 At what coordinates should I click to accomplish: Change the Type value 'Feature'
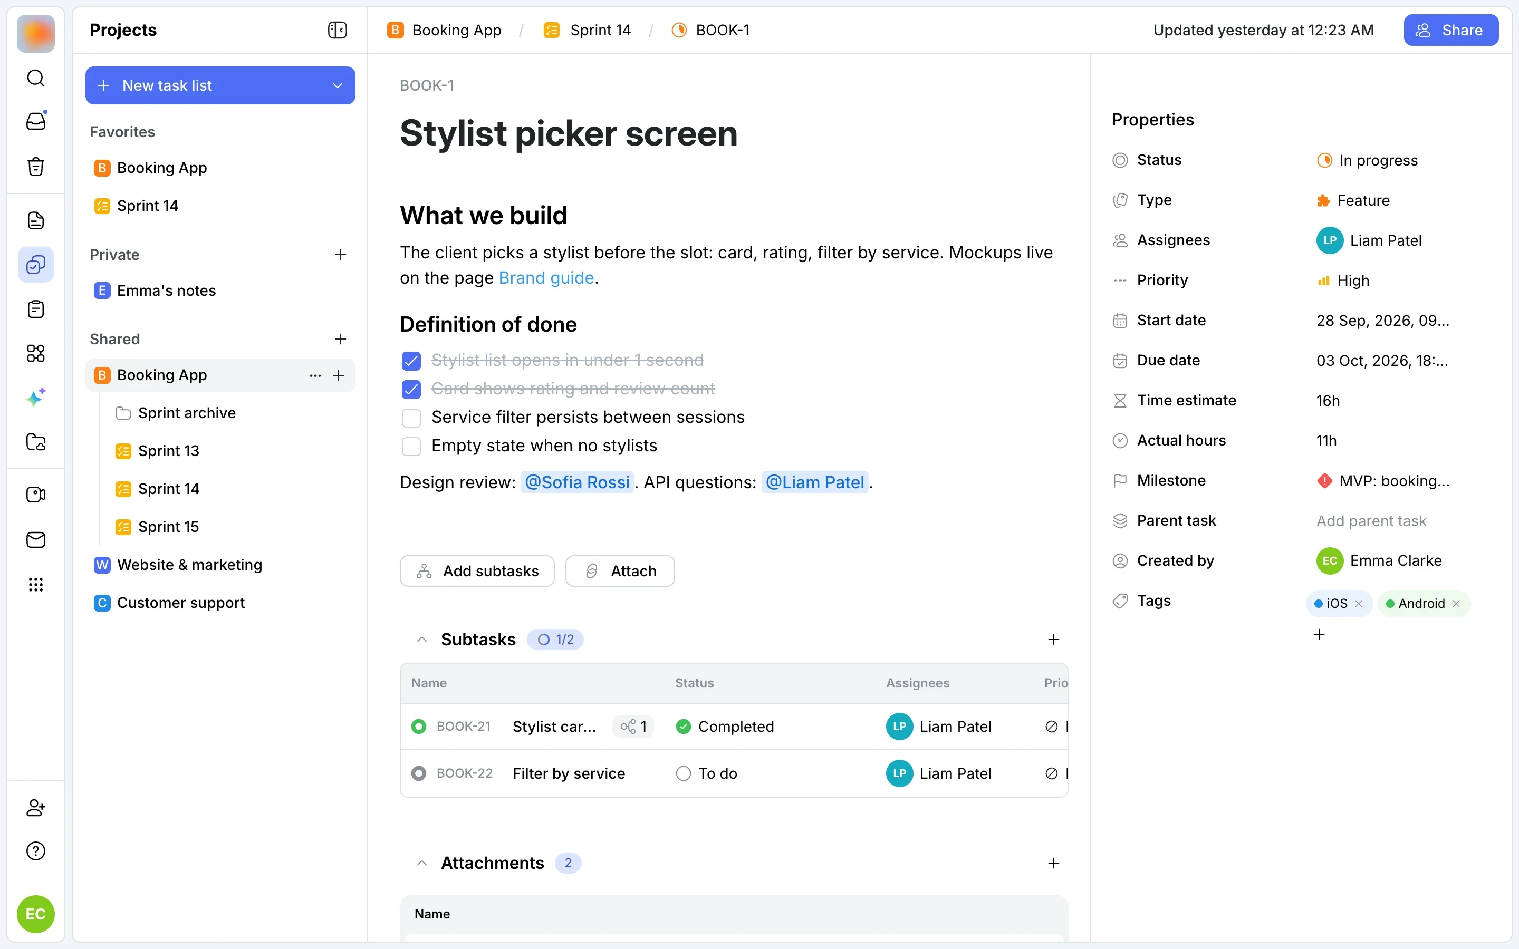click(1353, 201)
